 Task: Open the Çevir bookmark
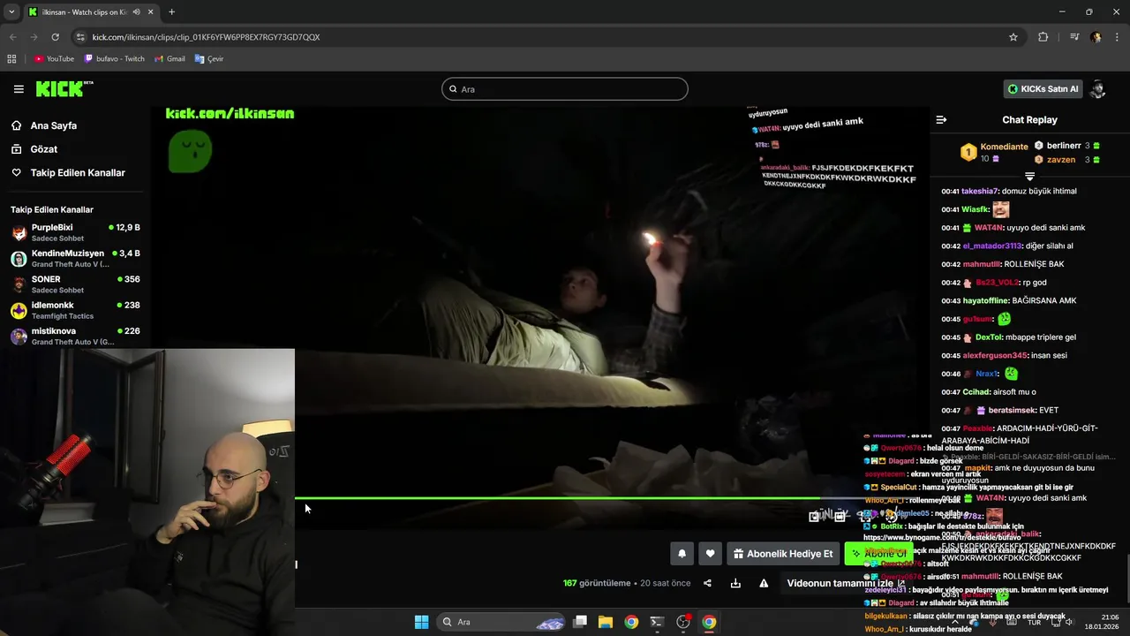click(209, 59)
